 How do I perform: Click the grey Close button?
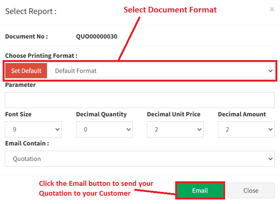(x=251, y=190)
